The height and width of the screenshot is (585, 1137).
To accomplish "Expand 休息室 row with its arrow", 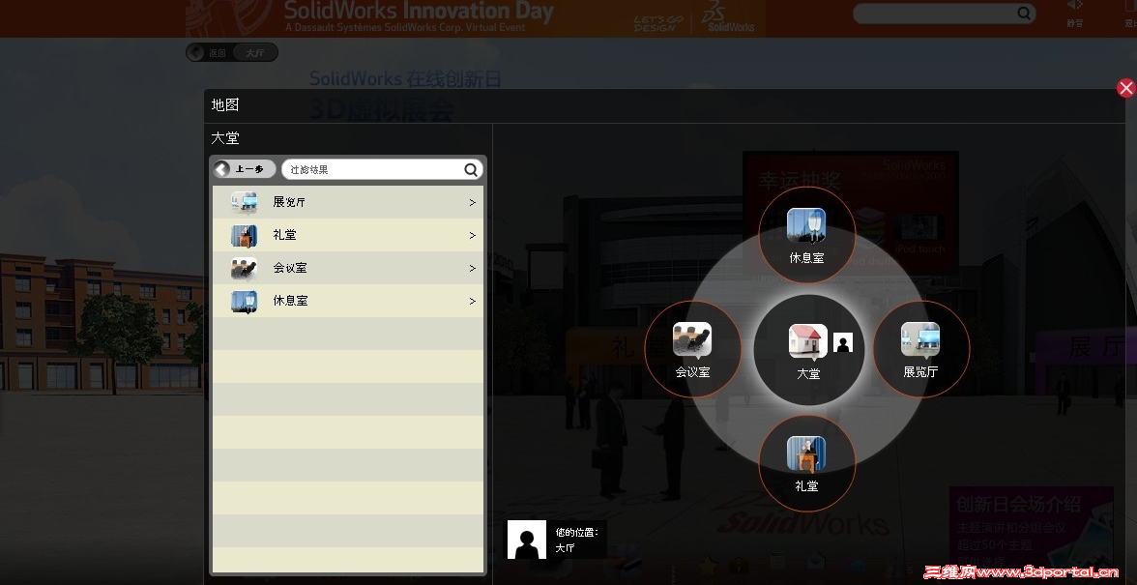I will [472, 301].
